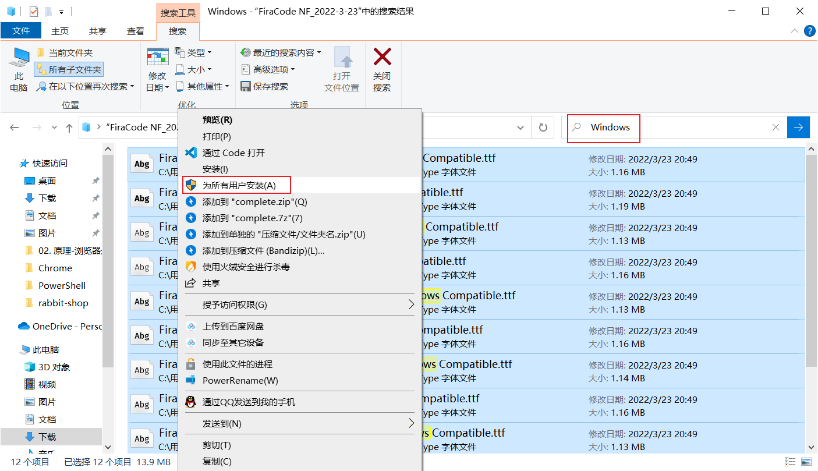Click the search box containing Windows
Screen dimensions: 818x471
click(x=674, y=128)
